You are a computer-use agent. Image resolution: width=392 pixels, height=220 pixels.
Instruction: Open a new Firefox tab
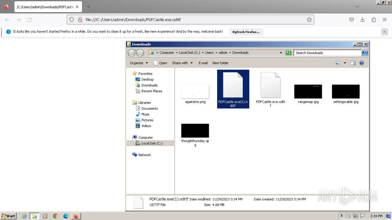point(89,7)
